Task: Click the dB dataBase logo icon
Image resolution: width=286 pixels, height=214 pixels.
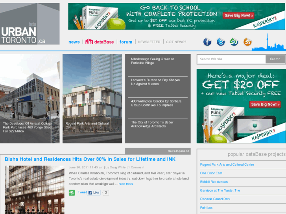Action: click(89, 42)
